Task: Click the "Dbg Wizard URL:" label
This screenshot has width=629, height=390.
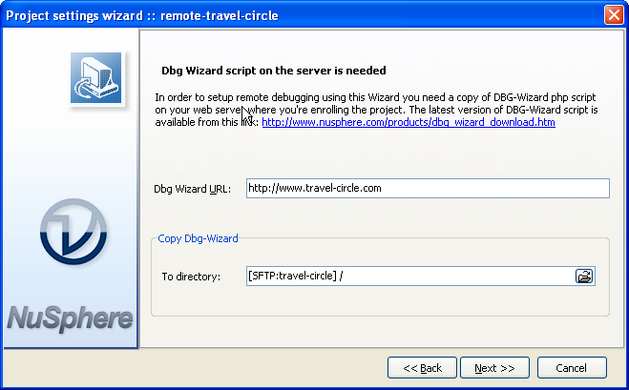Action: [192, 190]
